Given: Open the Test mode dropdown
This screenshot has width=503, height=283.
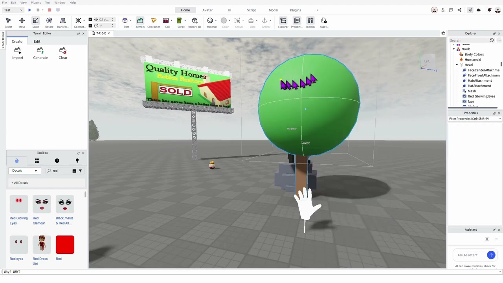Looking at the screenshot, I should pos(13,10).
